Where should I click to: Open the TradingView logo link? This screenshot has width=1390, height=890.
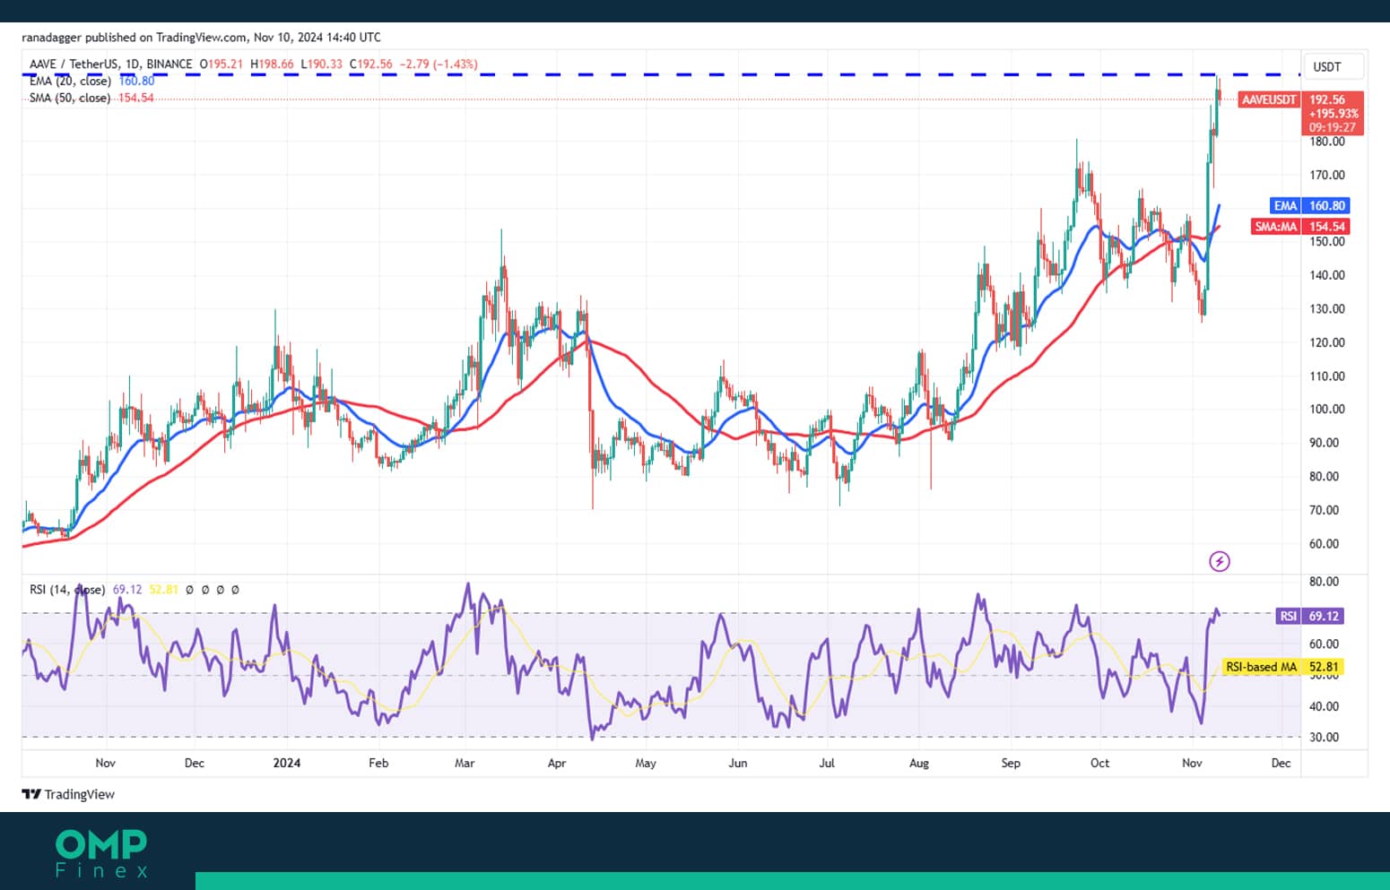coord(69,794)
